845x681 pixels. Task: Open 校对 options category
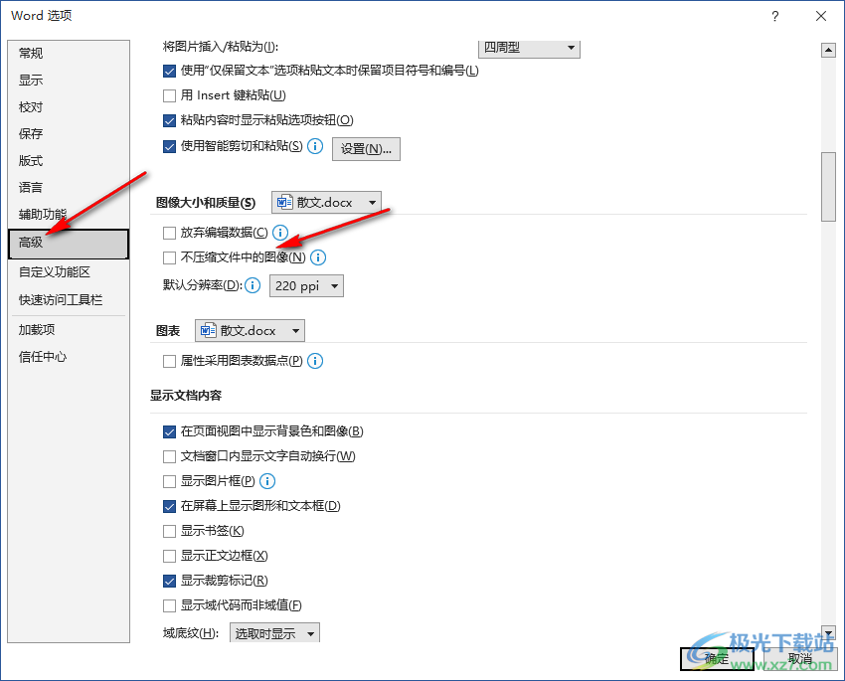point(69,107)
